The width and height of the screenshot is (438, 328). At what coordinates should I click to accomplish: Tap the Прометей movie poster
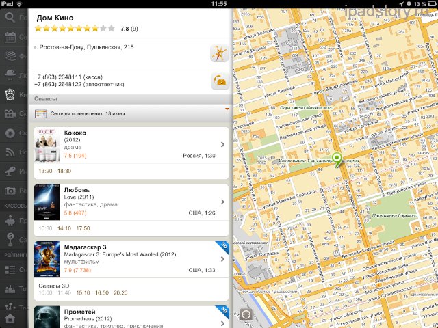pyautogui.click(x=47, y=317)
